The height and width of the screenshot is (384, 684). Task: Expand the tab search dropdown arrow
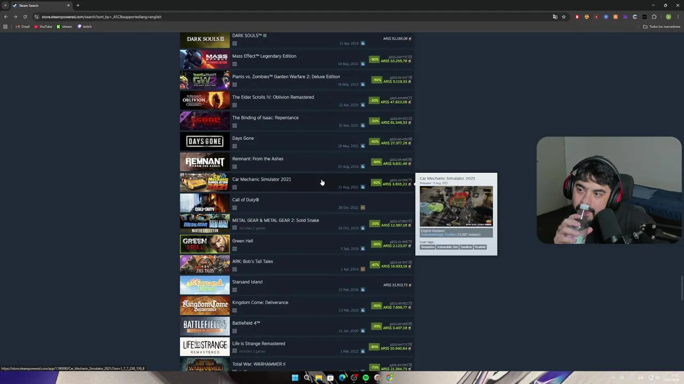(x=4, y=5)
